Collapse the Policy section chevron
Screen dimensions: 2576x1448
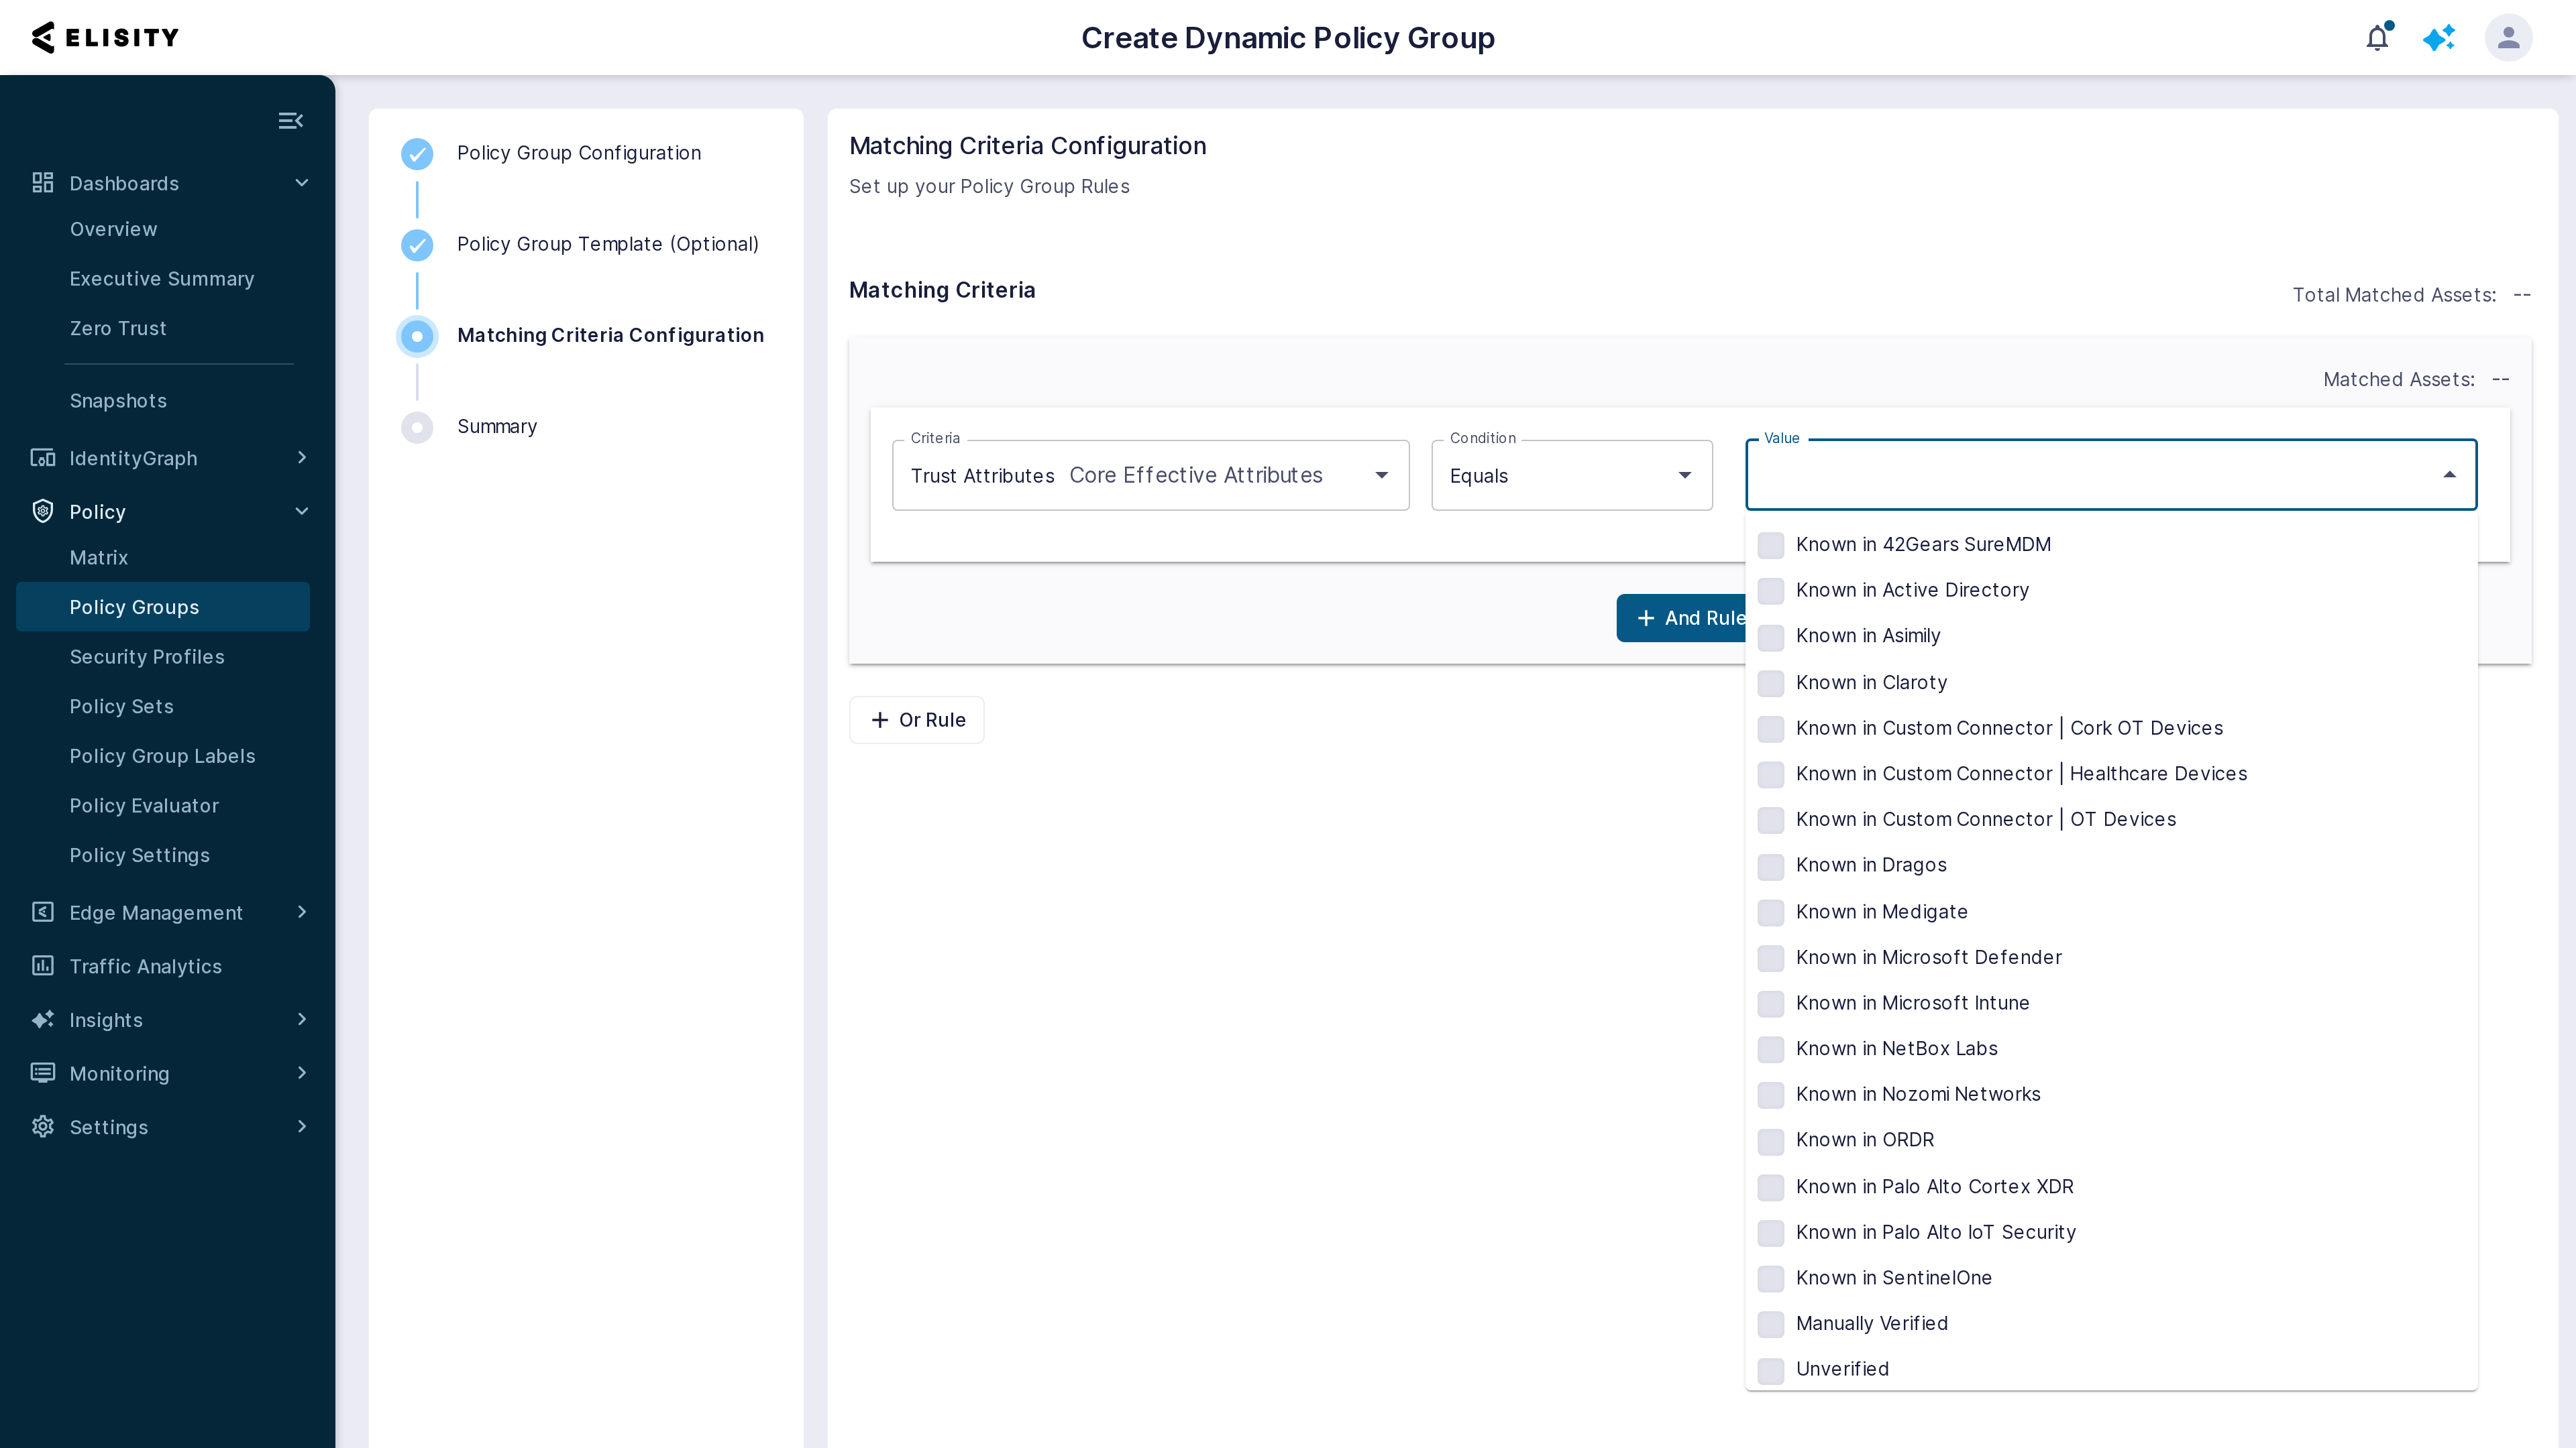click(302, 511)
